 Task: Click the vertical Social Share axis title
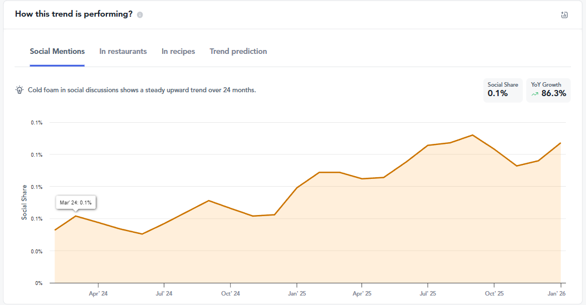pyautogui.click(x=25, y=202)
